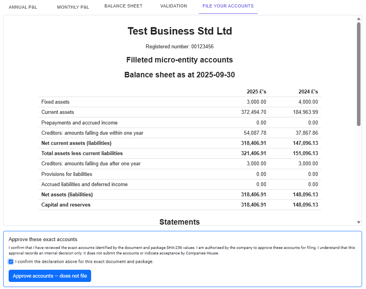
Task: Click the Capital and reserves label
Action: click(66, 205)
